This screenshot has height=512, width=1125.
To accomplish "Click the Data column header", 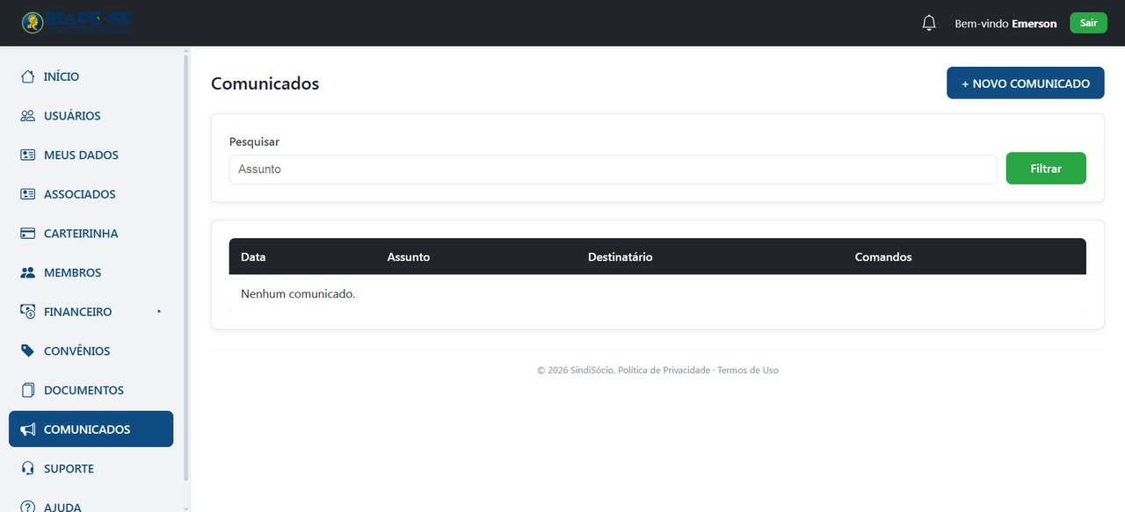I will point(253,257).
